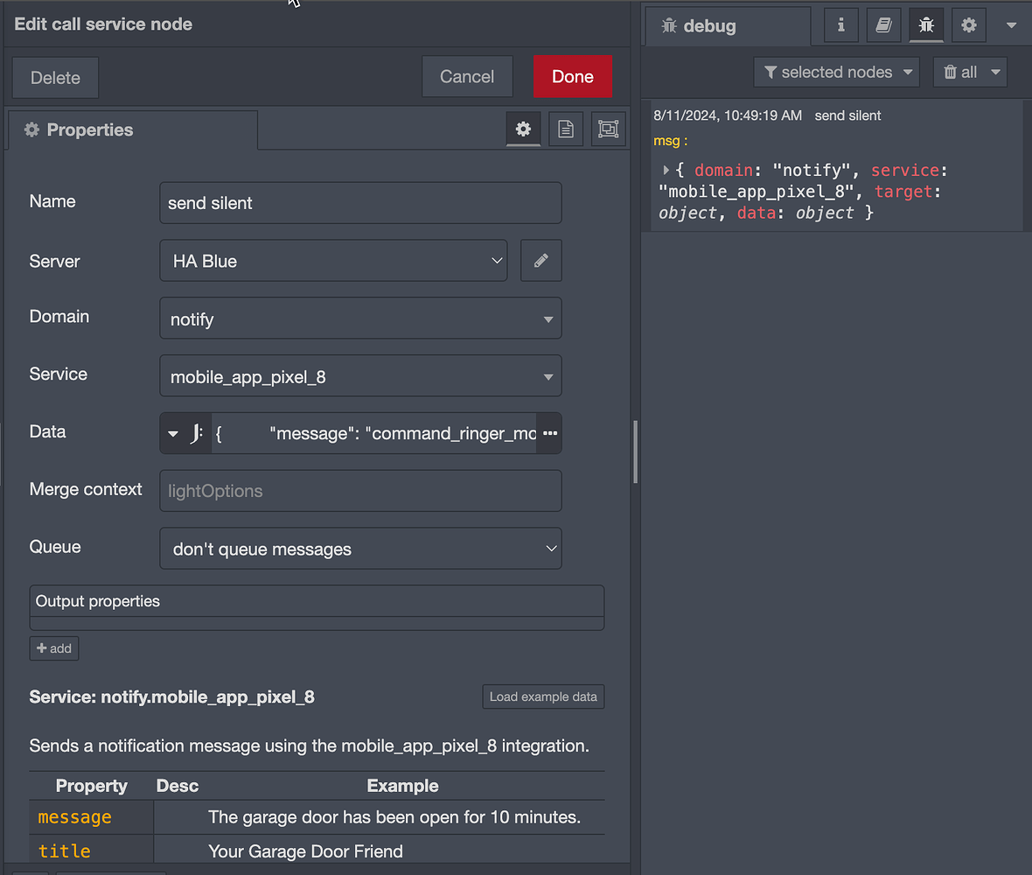The width and height of the screenshot is (1032, 875).
Task: Open sidebar configuration gear icon
Action: coord(968,25)
